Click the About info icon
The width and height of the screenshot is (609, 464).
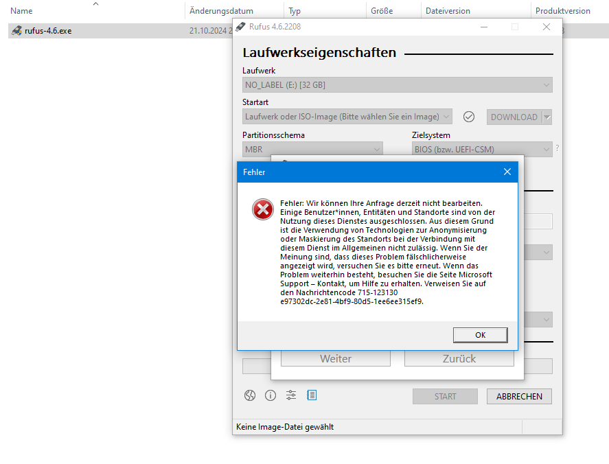[270, 395]
